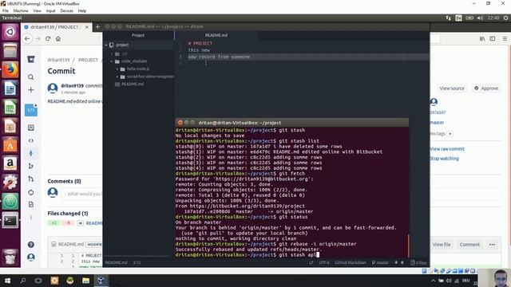The image size is (511, 287).
Task: Open the Firefox hamburger menu
Action: pos(505,39)
